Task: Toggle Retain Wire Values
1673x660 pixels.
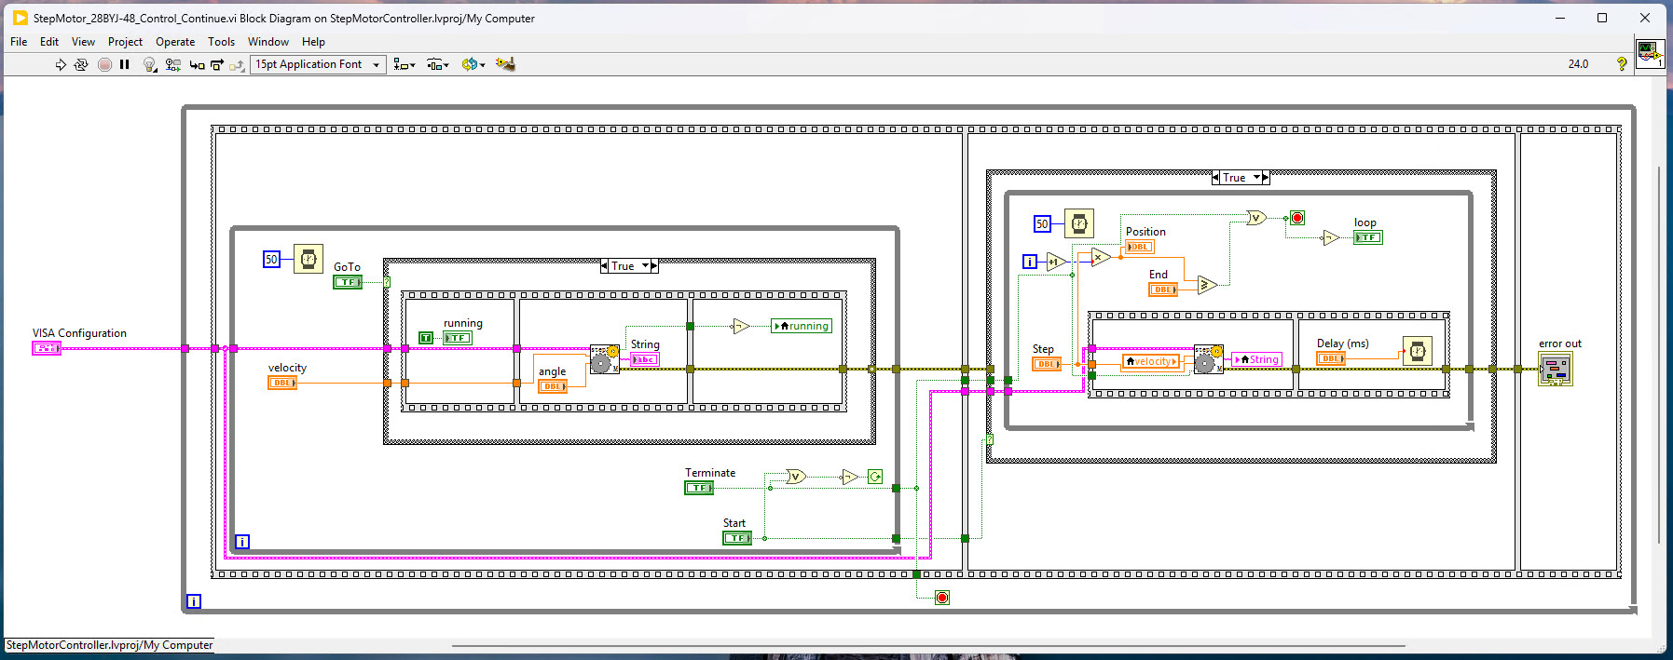Action: tap(172, 64)
